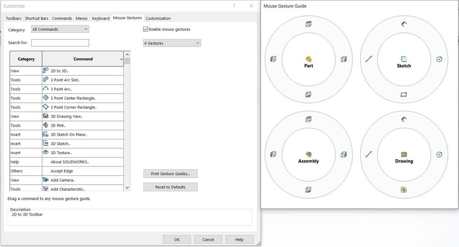
Task: Switch to the Commands tab
Action: (x=62, y=18)
